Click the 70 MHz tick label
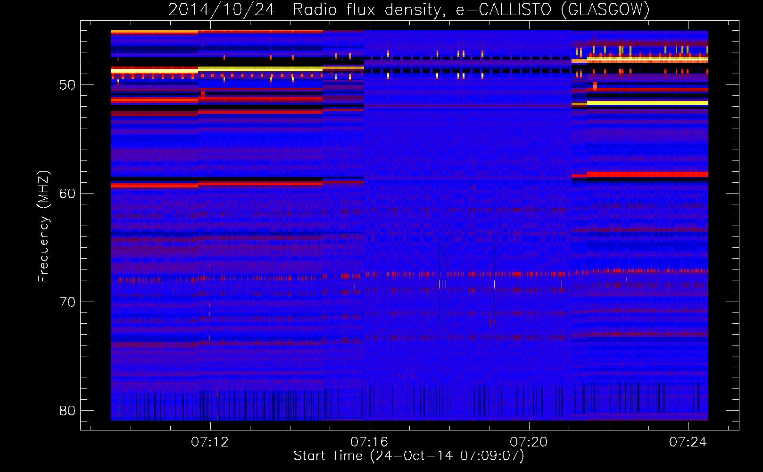The image size is (763, 472). (67, 302)
